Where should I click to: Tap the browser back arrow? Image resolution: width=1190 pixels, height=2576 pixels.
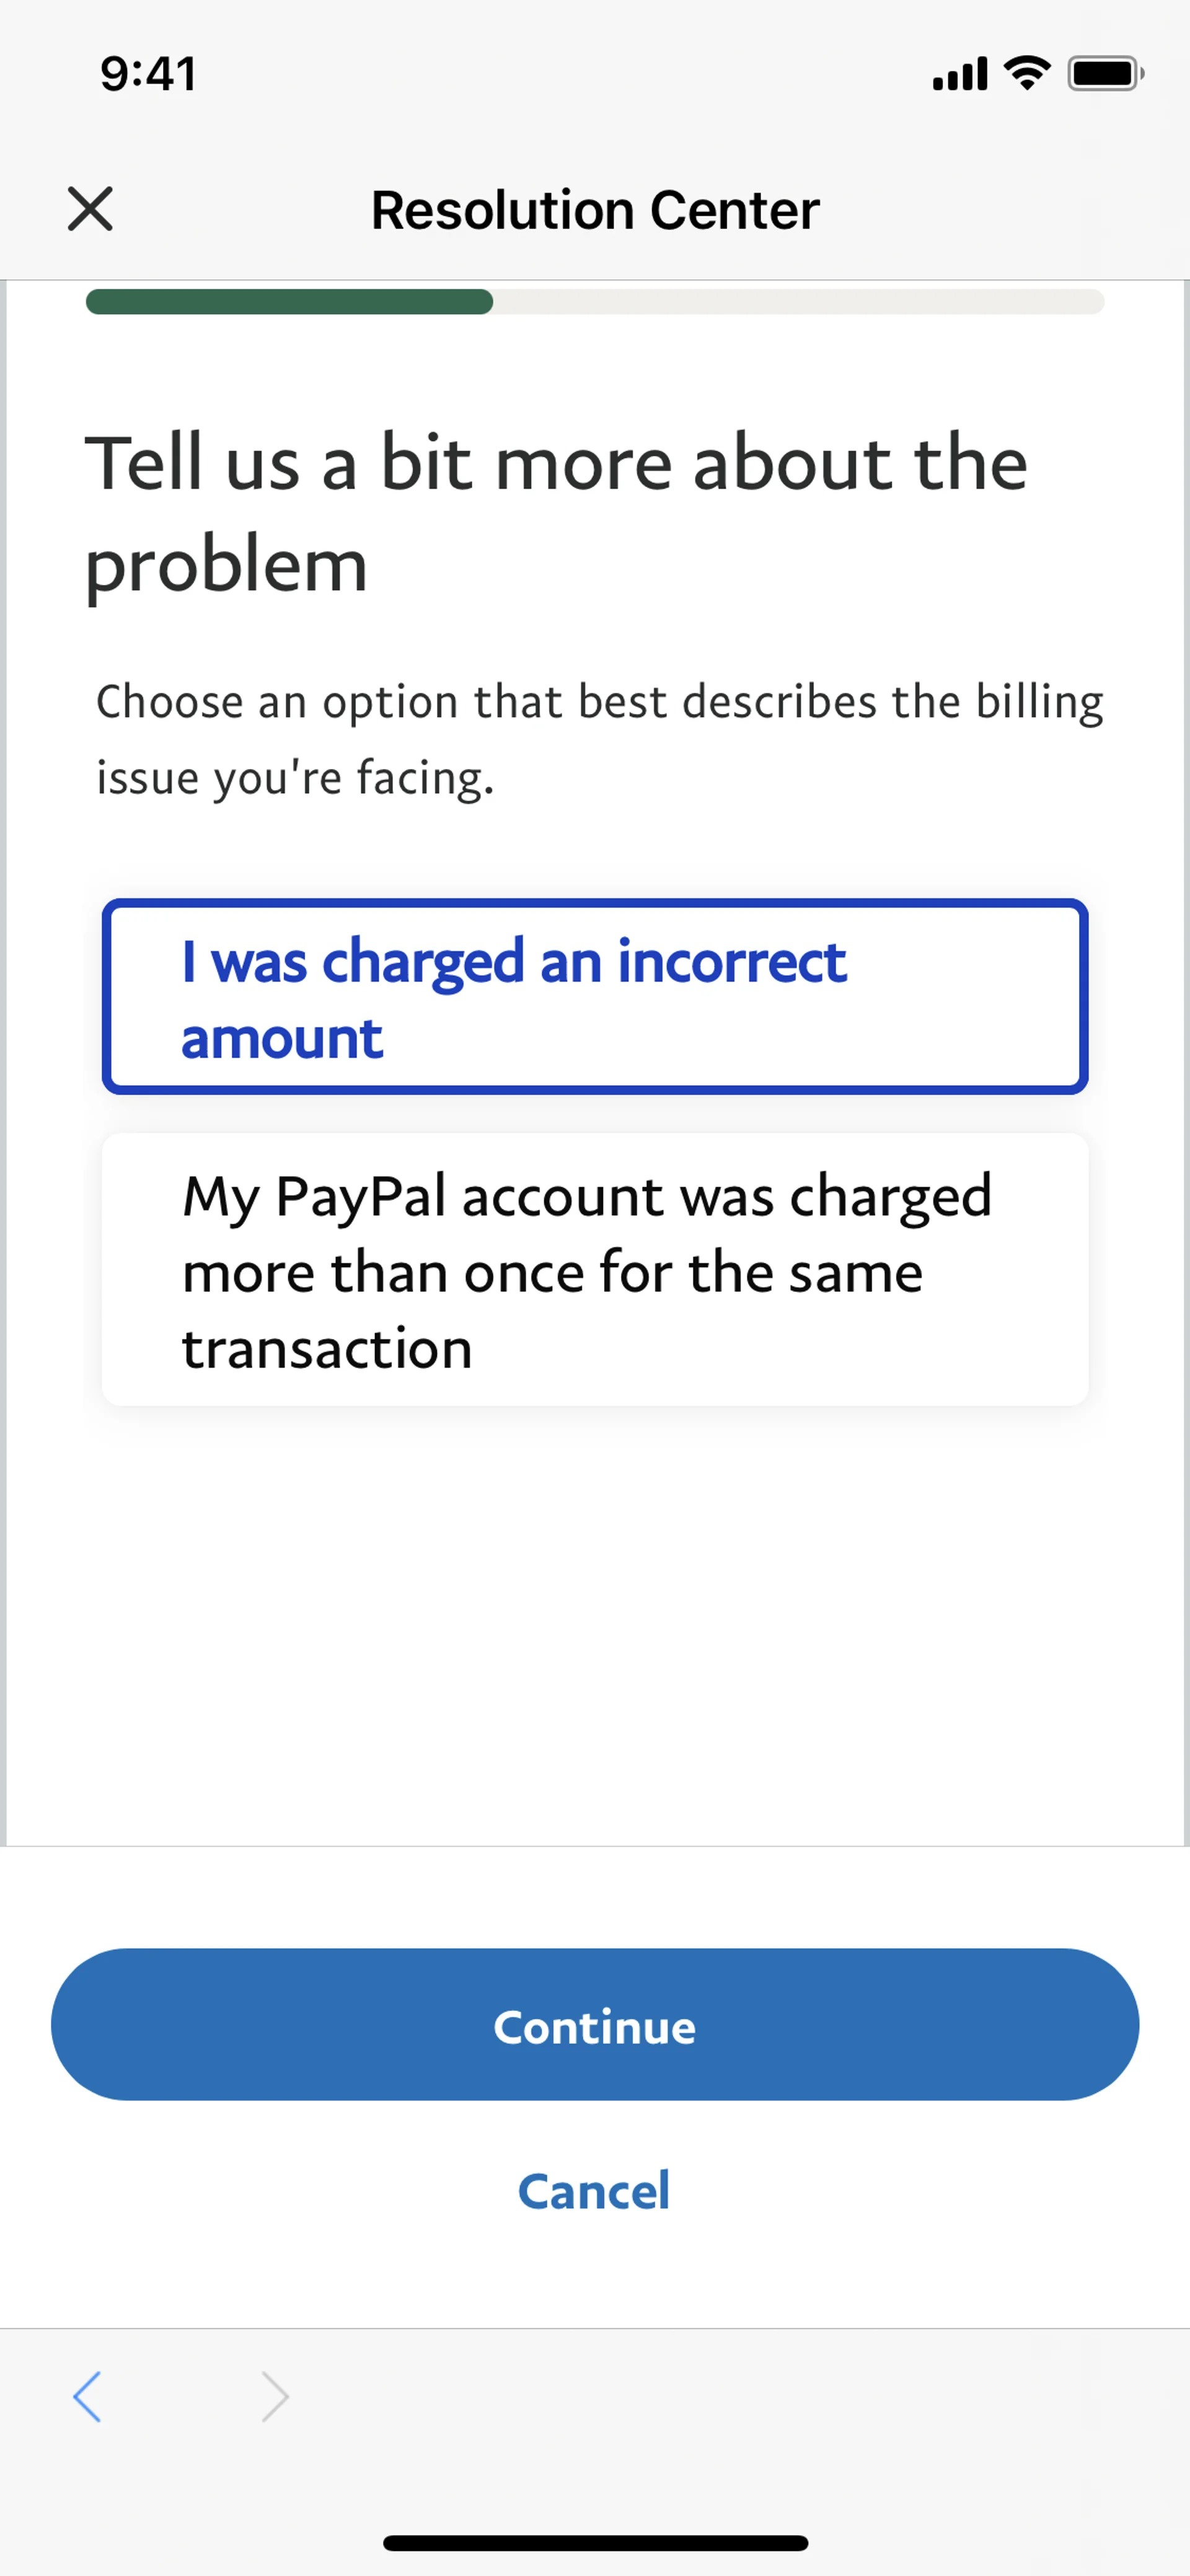coord(87,2397)
